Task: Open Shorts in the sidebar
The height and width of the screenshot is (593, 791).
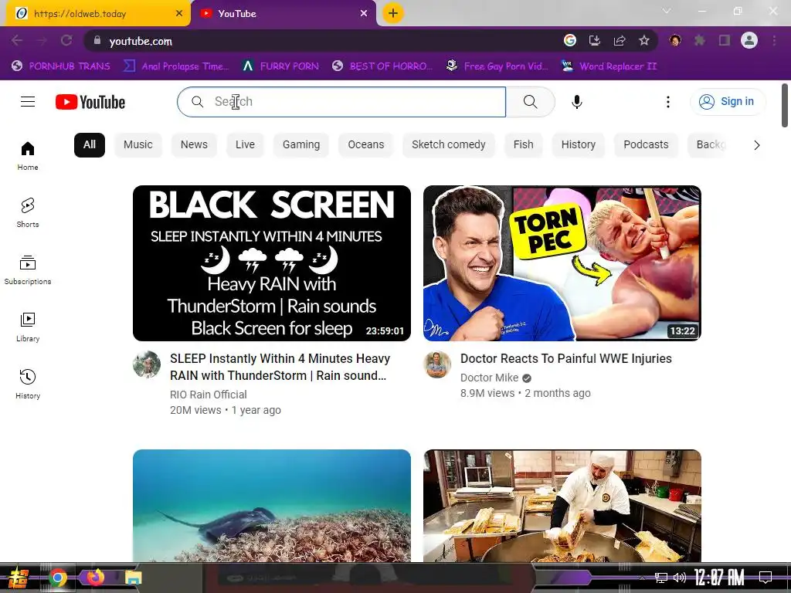Action: click(28, 213)
